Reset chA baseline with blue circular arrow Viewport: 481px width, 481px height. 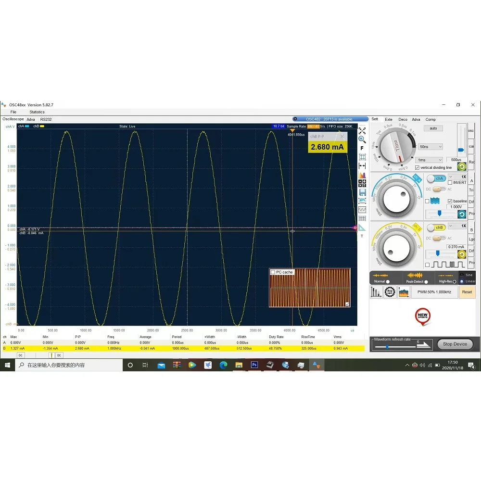(x=461, y=214)
